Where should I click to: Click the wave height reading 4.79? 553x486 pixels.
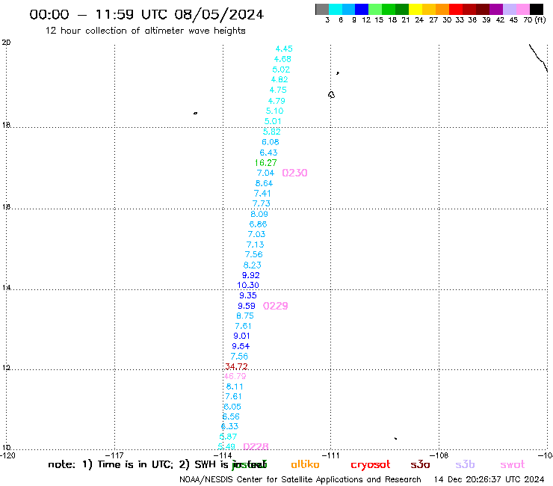coord(276,101)
